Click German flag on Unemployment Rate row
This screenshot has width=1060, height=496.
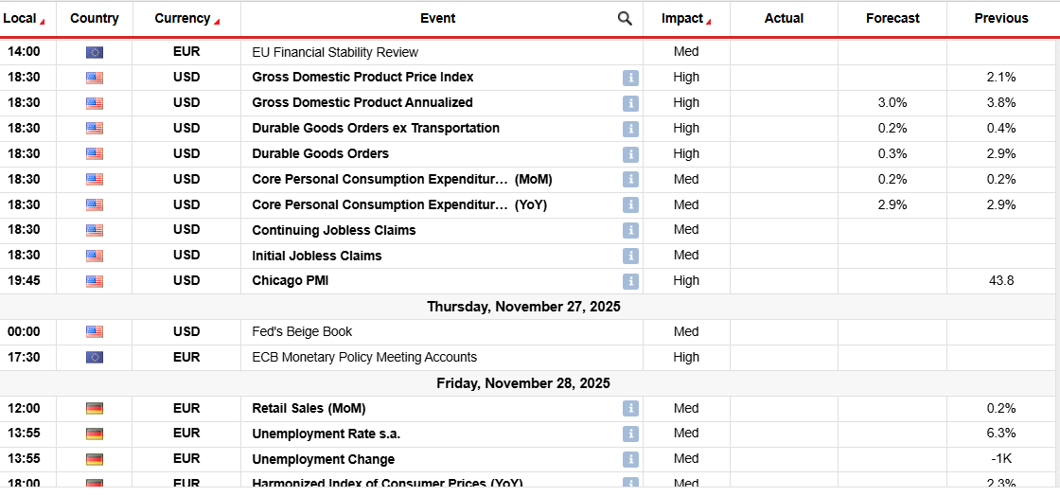coord(95,434)
